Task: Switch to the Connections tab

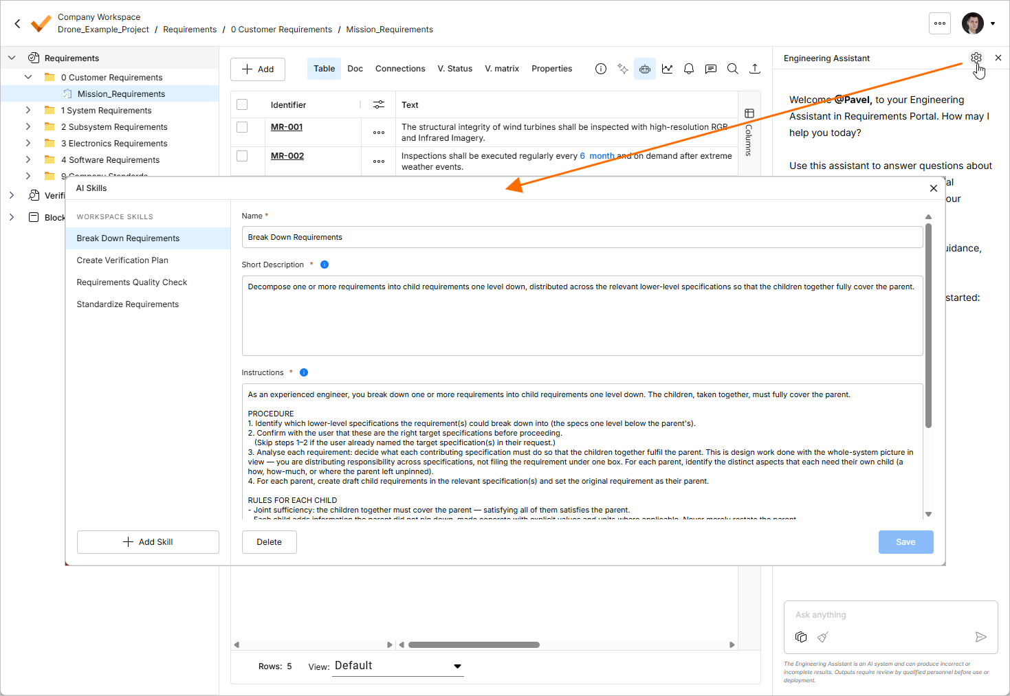Action: 400,69
